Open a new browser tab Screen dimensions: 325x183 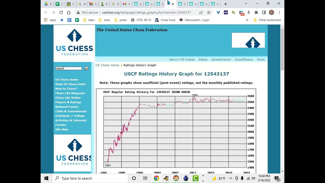pyautogui.click(x=225, y=4)
